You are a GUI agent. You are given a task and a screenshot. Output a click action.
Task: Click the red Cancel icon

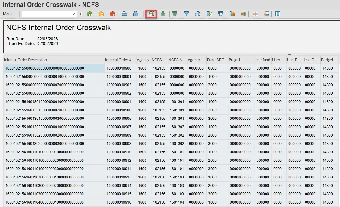113,14
